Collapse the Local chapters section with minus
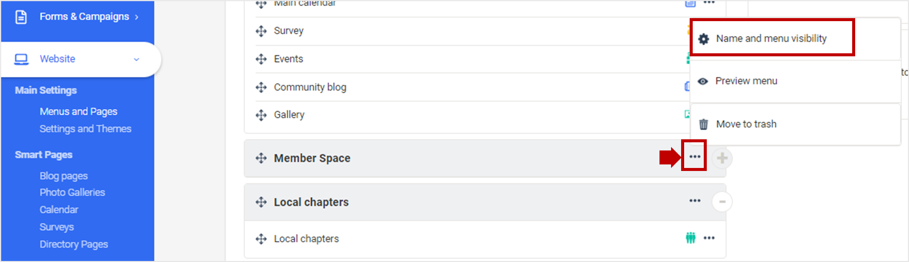Image resolution: width=909 pixels, height=262 pixels. pos(722,202)
